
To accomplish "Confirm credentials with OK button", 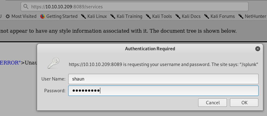I will tap(244, 102).
